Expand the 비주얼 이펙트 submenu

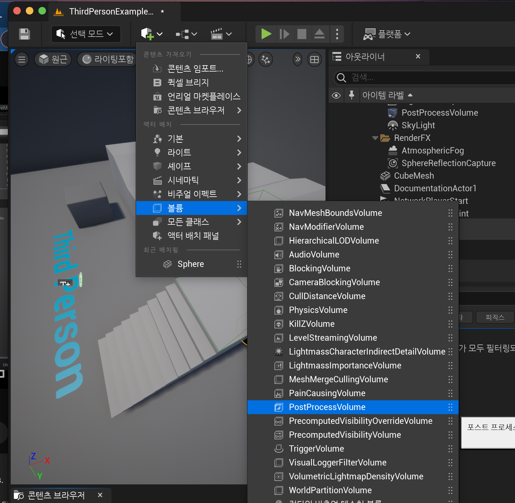coord(191,194)
